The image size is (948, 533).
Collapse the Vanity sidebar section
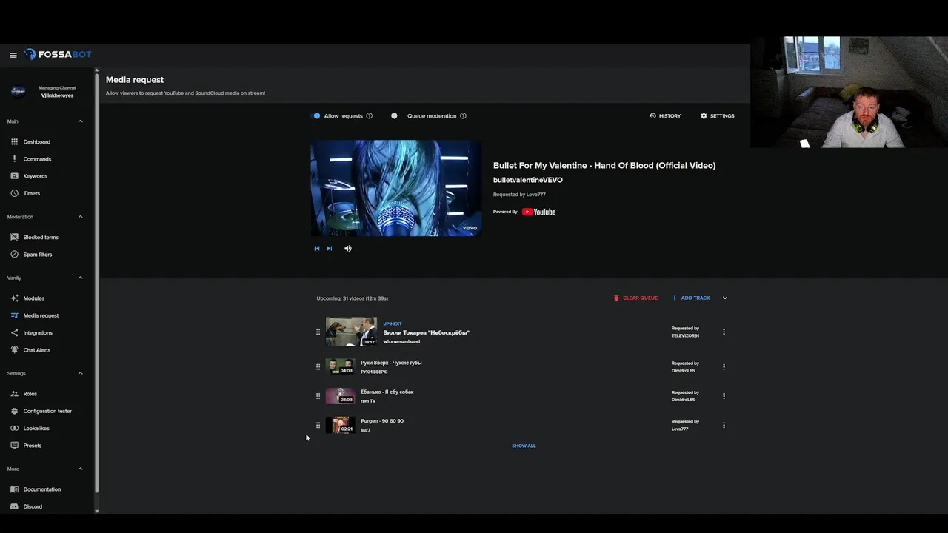pyautogui.click(x=80, y=278)
